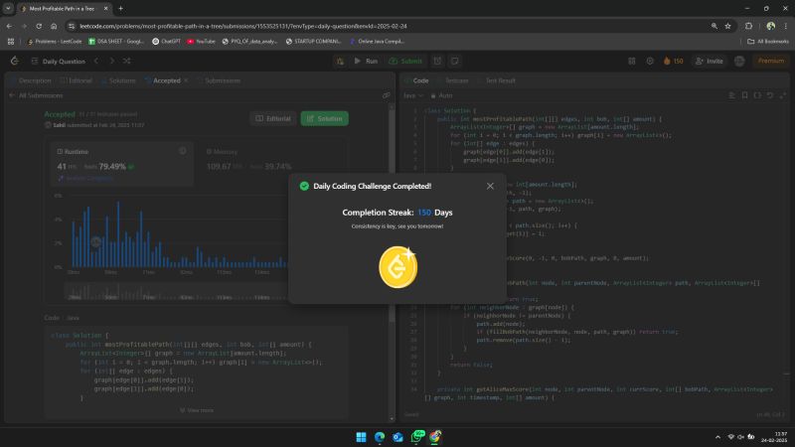The height and width of the screenshot is (447, 795).
Task: Open browser extensions puzzle icon
Action: (x=749, y=26)
